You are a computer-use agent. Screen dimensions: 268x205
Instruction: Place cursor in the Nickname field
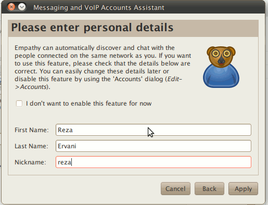(x=154, y=162)
